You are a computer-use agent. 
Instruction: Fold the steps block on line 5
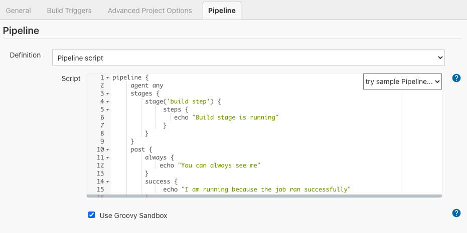coord(107,110)
